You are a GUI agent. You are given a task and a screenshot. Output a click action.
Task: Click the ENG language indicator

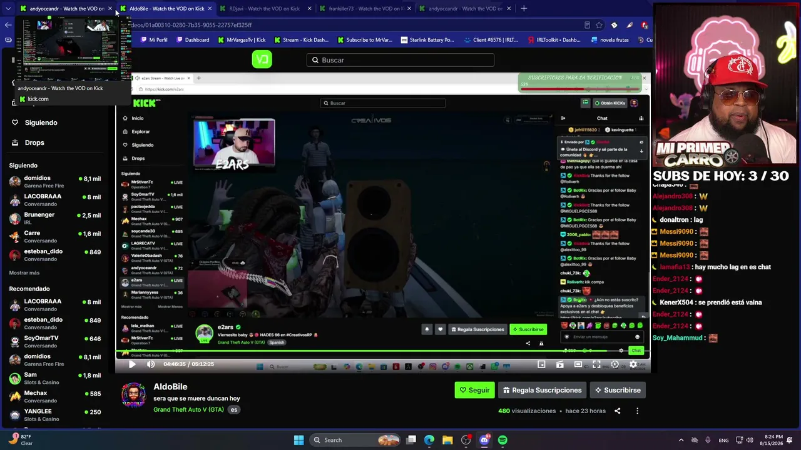723,440
